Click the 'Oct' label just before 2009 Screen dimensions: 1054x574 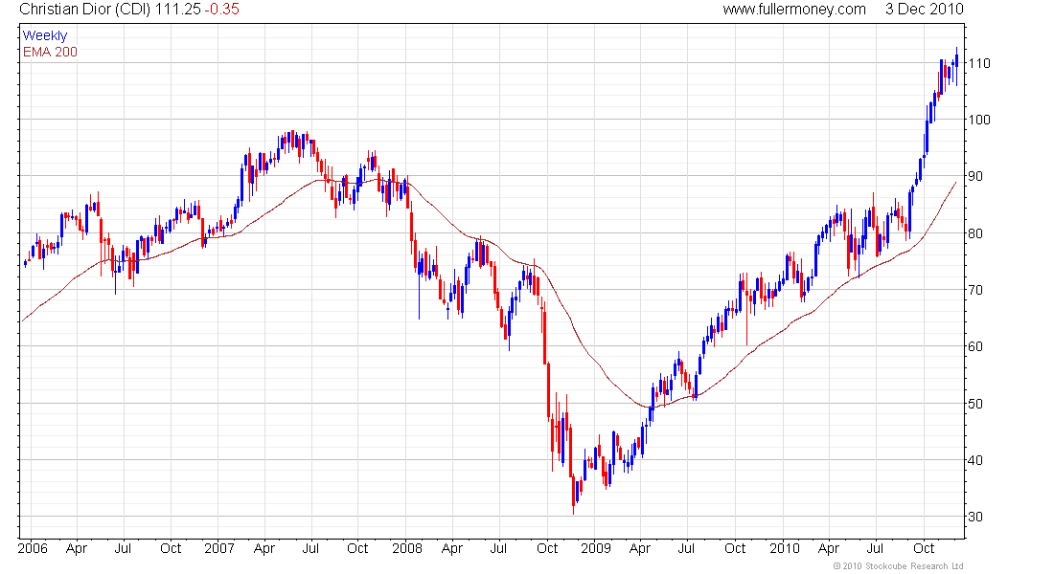click(x=547, y=548)
